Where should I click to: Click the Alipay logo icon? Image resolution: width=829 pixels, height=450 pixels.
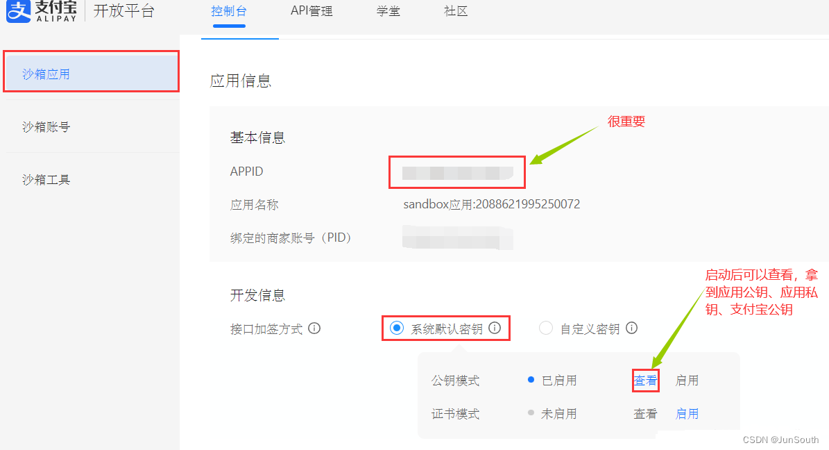[19, 10]
